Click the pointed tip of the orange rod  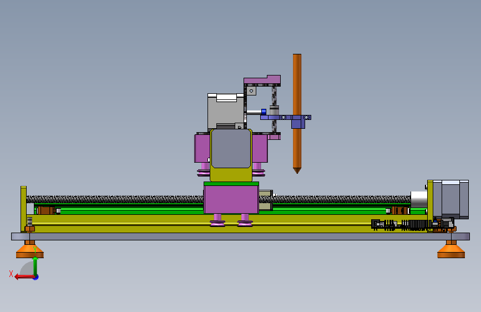[297, 171]
